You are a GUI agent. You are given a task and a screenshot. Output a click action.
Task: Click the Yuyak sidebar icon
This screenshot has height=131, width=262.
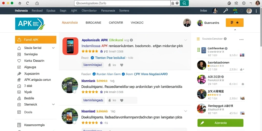tap(19, 92)
